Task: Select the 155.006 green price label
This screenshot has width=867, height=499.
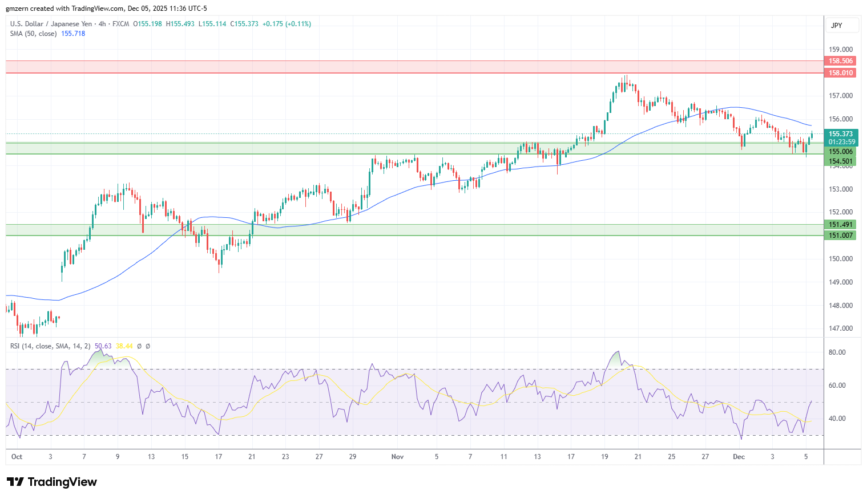Action: click(841, 152)
